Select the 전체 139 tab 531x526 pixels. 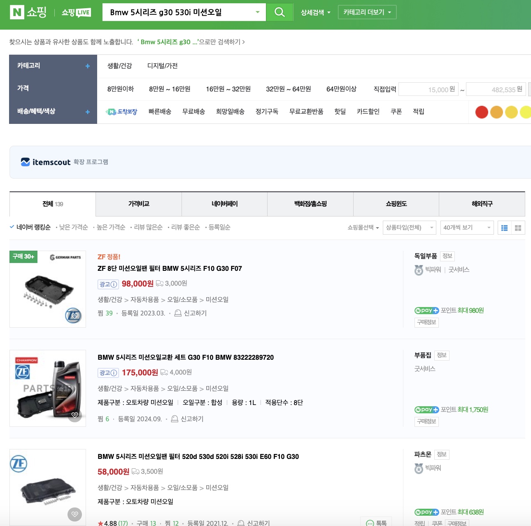pos(53,204)
